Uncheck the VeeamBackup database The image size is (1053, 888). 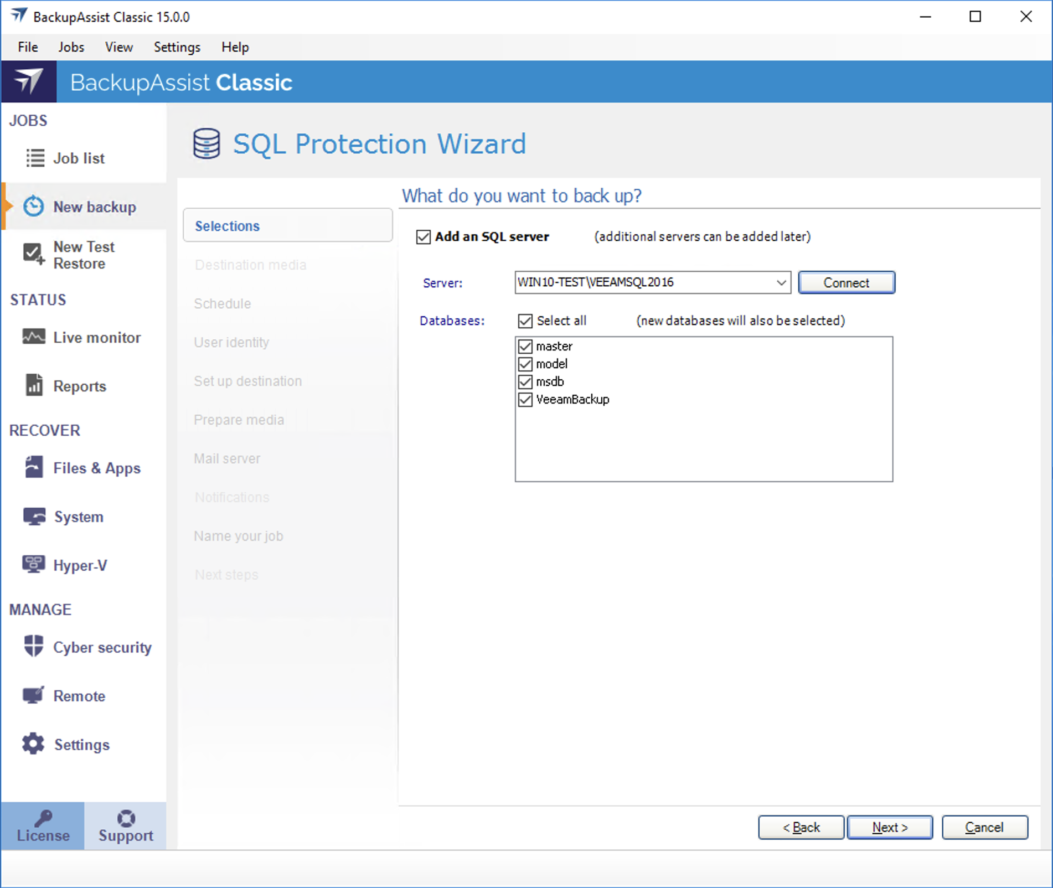pos(525,400)
